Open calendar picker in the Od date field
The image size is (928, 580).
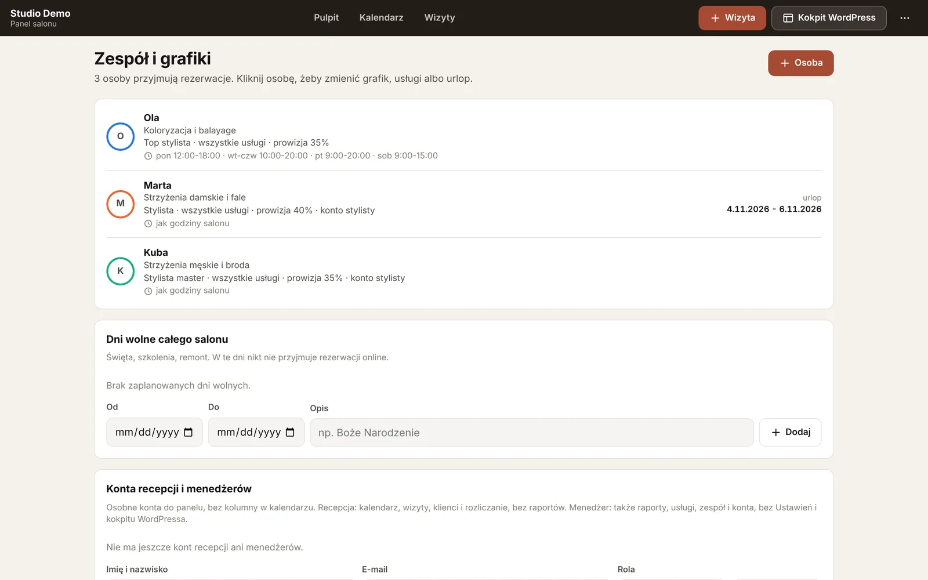tap(188, 432)
